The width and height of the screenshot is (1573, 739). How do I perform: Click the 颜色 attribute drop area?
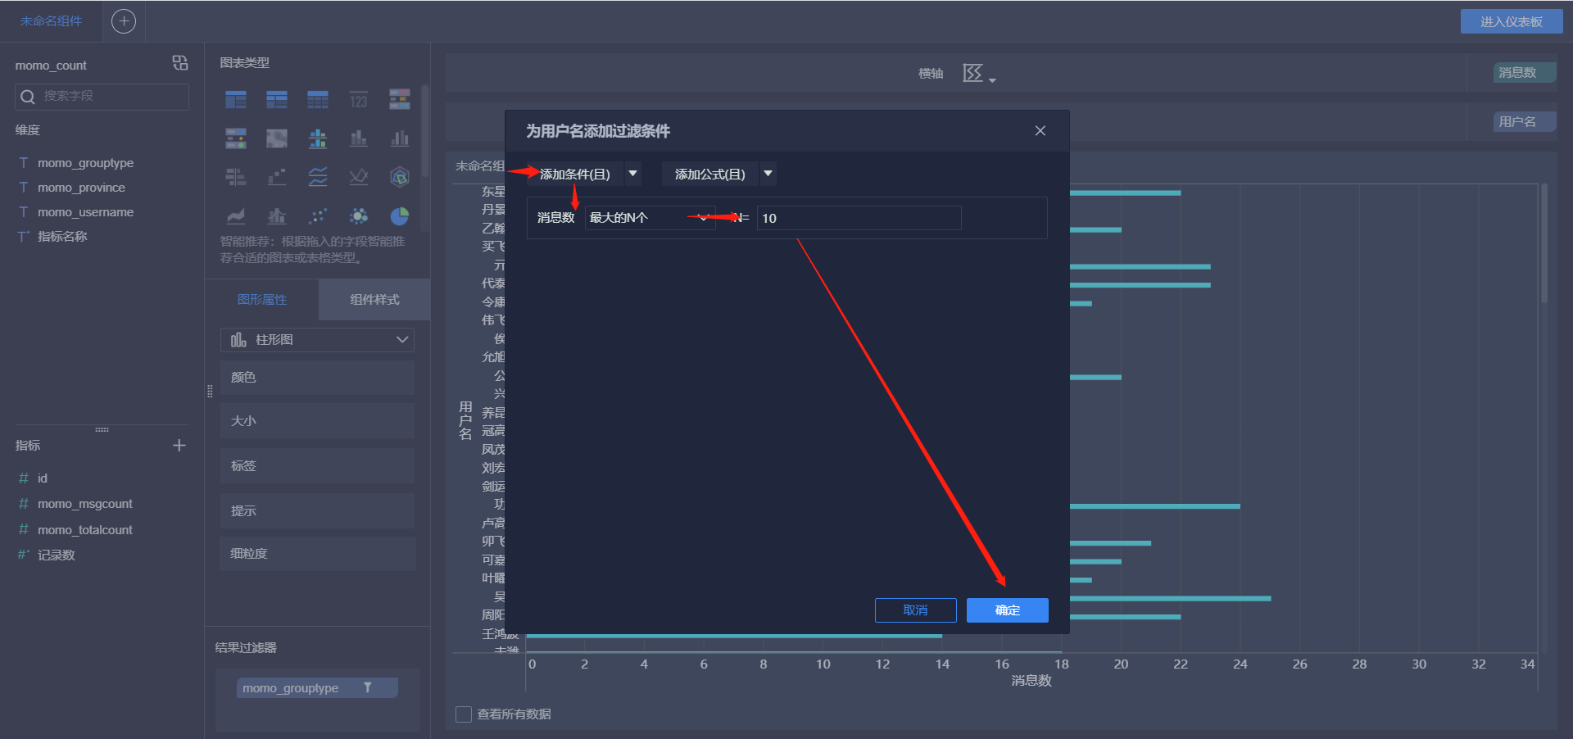317,378
